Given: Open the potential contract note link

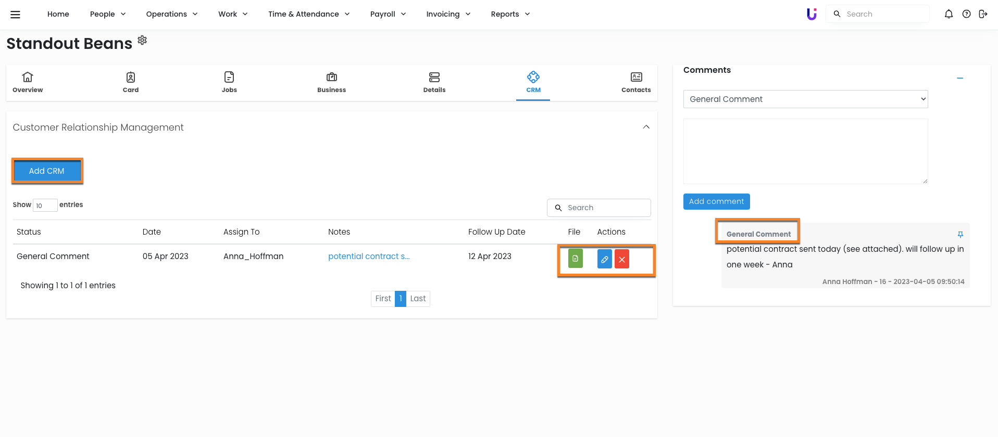Looking at the screenshot, I should click(x=369, y=256).
